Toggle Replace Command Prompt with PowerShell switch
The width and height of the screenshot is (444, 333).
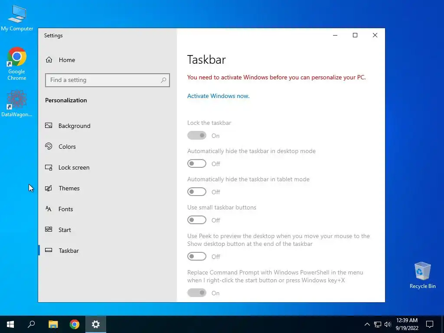click(197, 293)
